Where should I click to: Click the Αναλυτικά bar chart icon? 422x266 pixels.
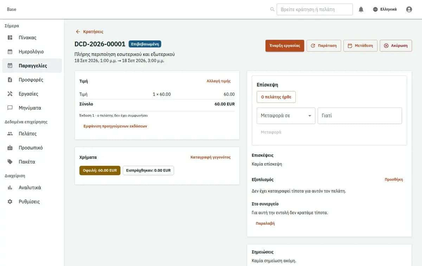pyautogui.click(x=10, y=188)
